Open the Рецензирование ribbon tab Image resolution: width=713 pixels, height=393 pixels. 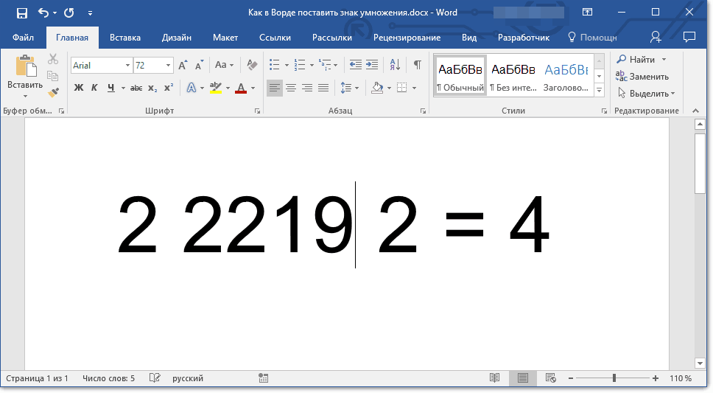pyautogui.click(x=407, y=38)
